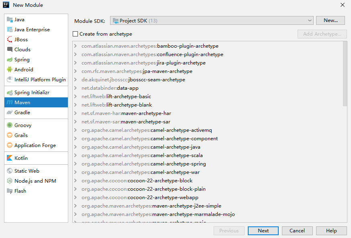Click the Gradle elephant icon
The width and height of the screenshot is (351, 238).
click(x=10, y=113)
